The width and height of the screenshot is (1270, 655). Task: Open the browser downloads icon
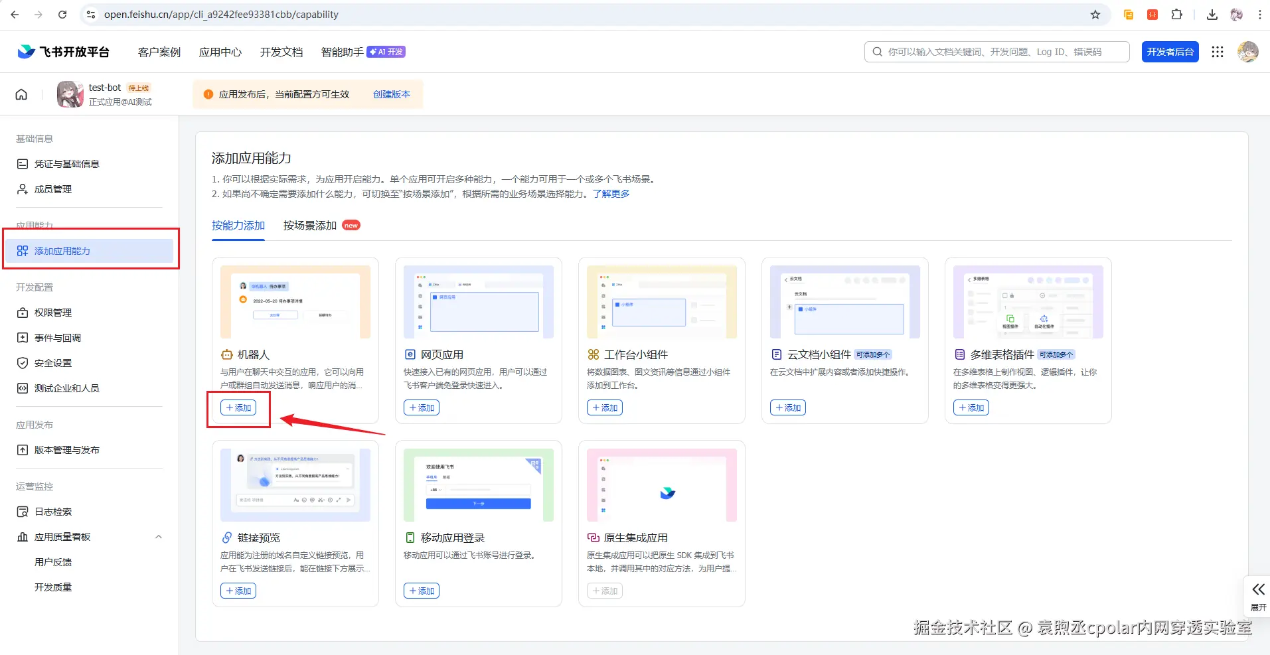coord(1212,15)
